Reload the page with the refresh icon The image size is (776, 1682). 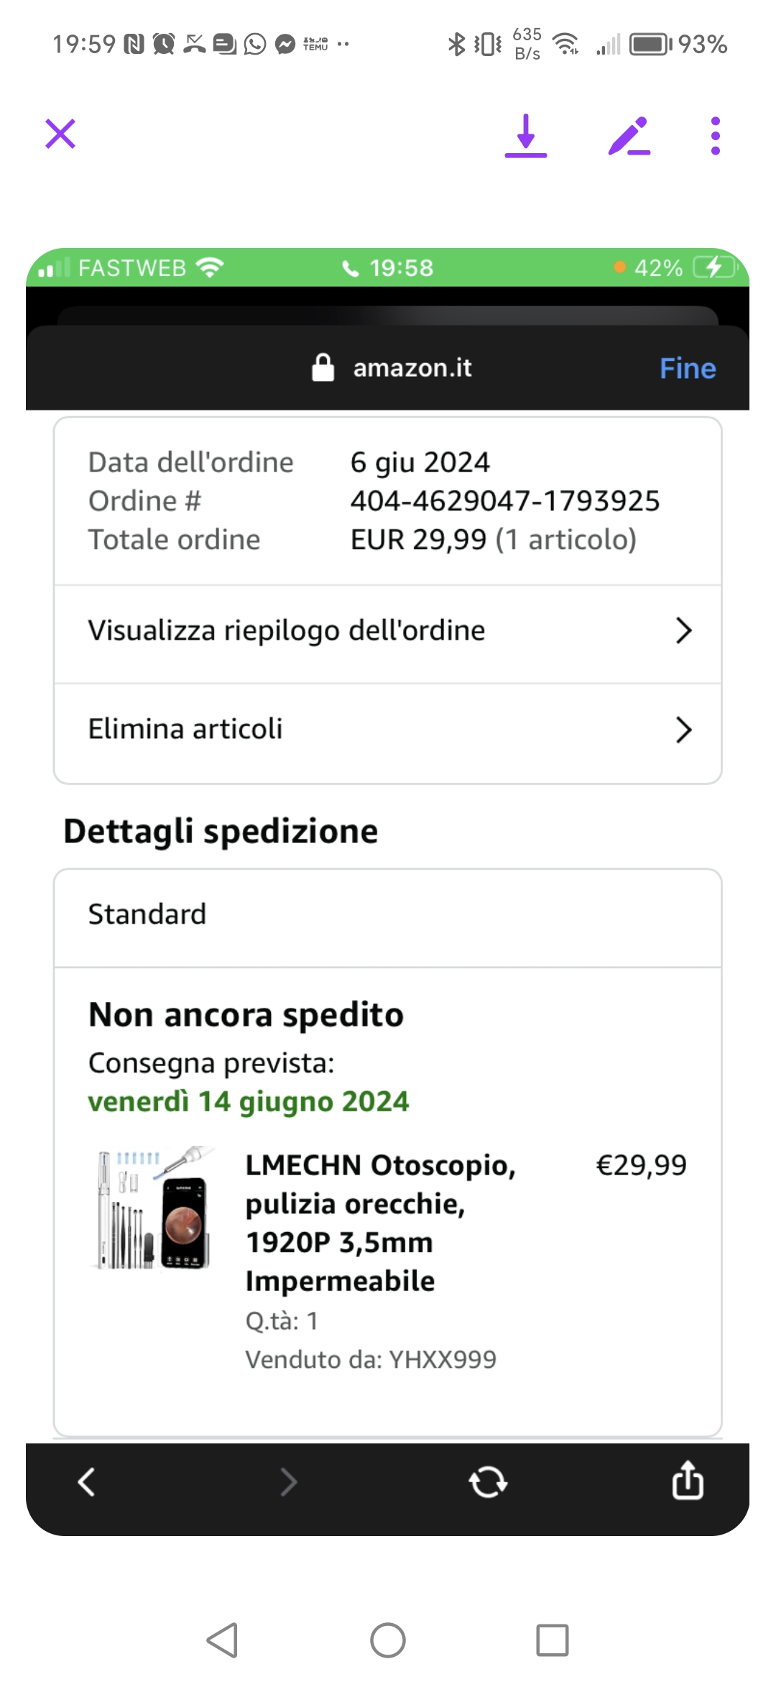point(488,1481)
